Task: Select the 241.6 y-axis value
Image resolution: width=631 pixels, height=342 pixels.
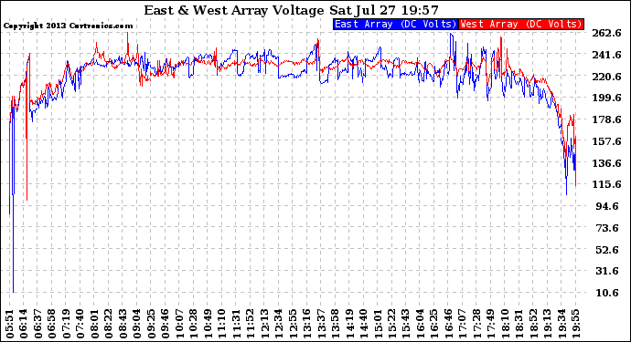Action: 606,55
